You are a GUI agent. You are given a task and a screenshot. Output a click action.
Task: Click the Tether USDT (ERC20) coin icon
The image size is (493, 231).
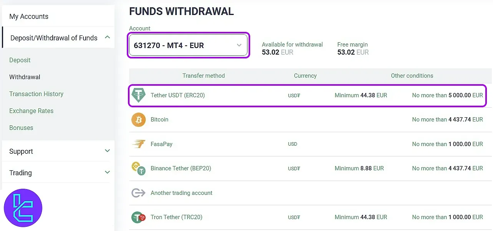pos(138,95)
